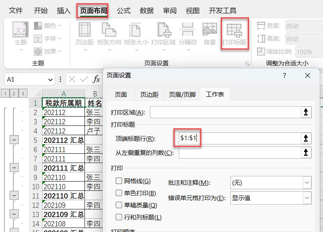The width and height of the screenshot is (323, 232).
Task: Click collapse-dialog arrow for 打印区域
Action: 306,112
